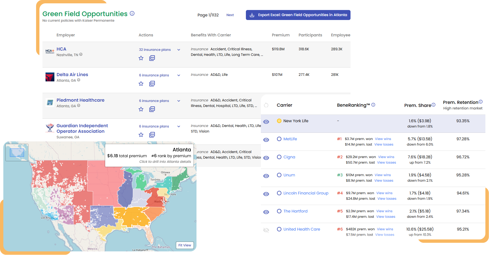Select the MetLife radio button

pos(279,139)
